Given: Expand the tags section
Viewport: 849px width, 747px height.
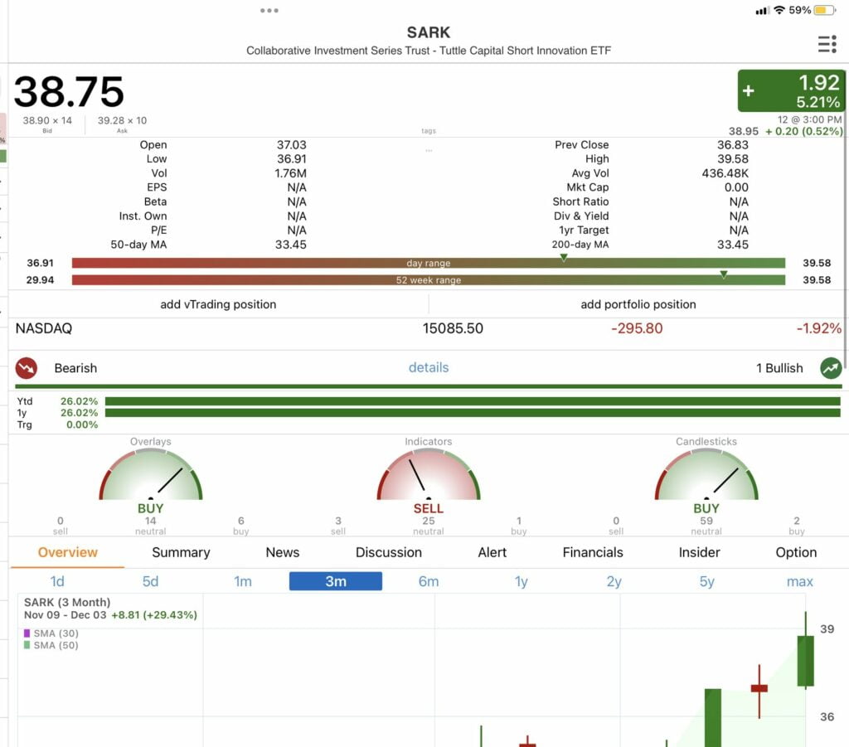Looking at the screenshot, I should click(x=429, y=130).
